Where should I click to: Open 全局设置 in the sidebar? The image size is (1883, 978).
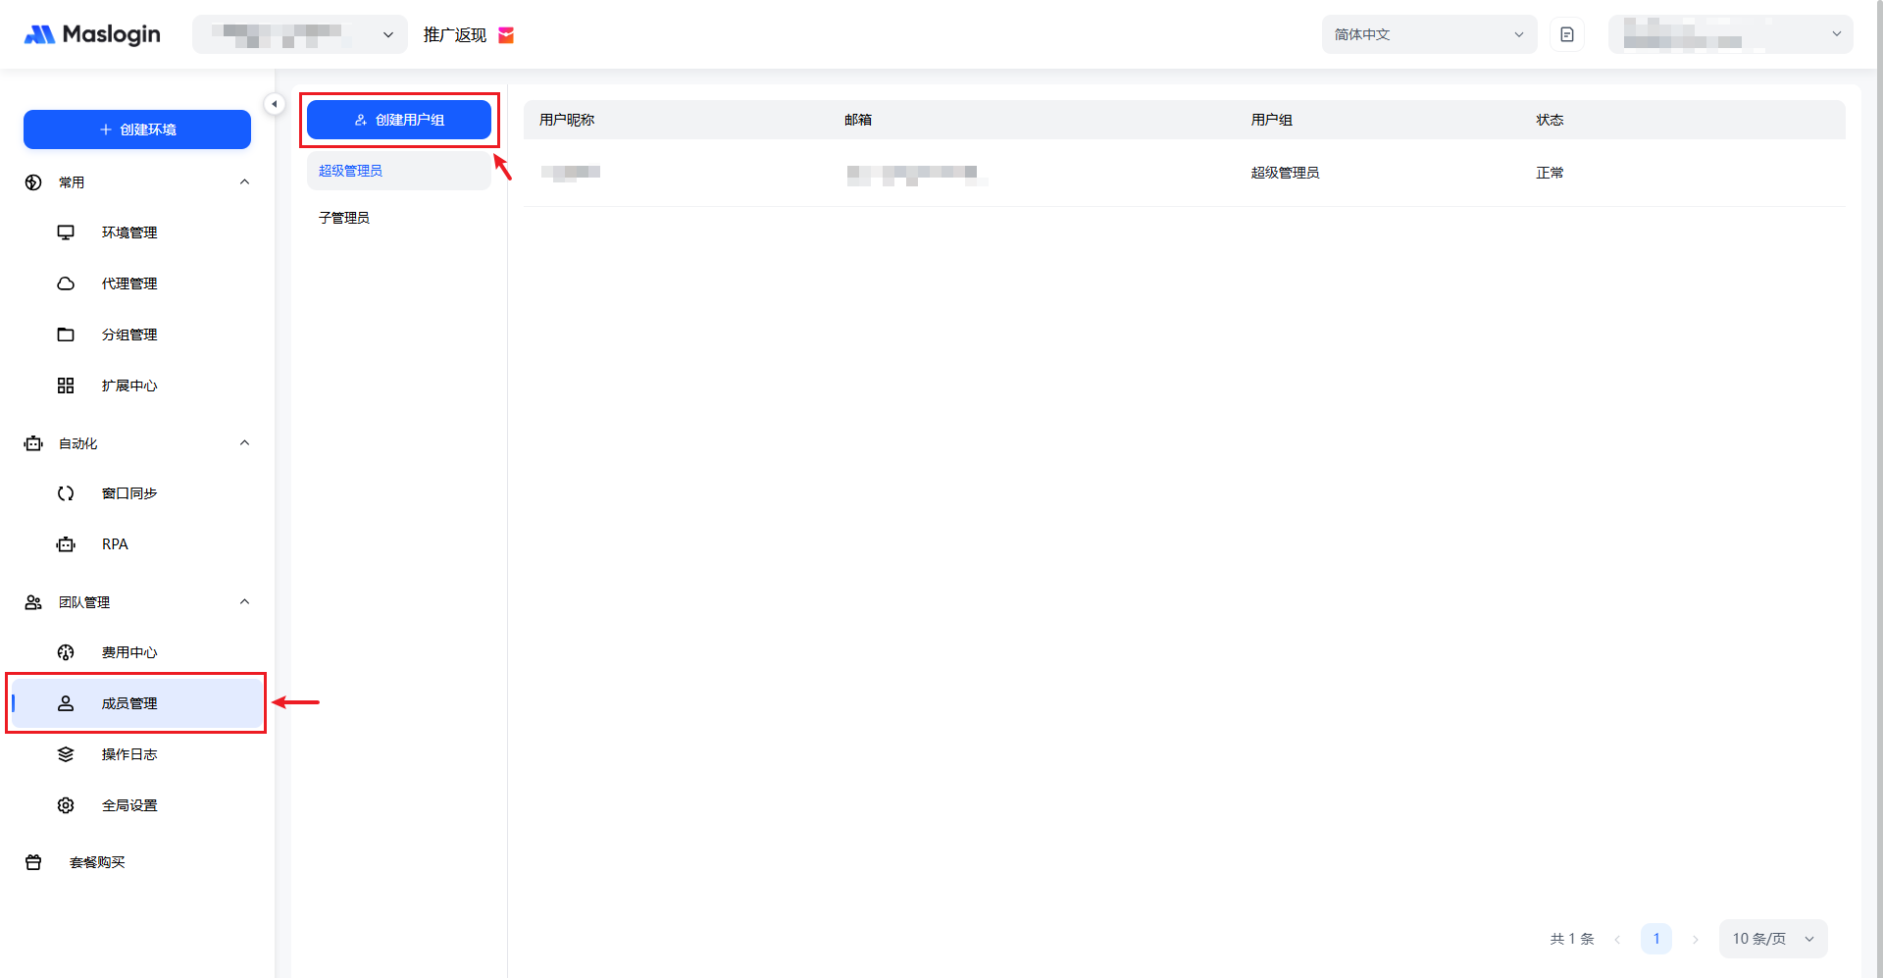tap(129, 805)
